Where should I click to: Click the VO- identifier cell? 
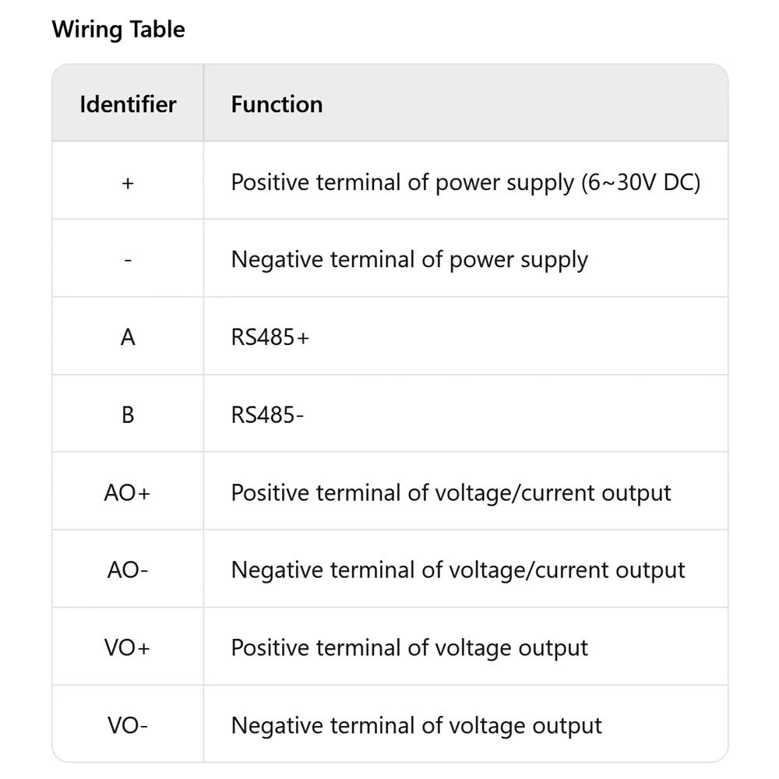tap(128, 726)
